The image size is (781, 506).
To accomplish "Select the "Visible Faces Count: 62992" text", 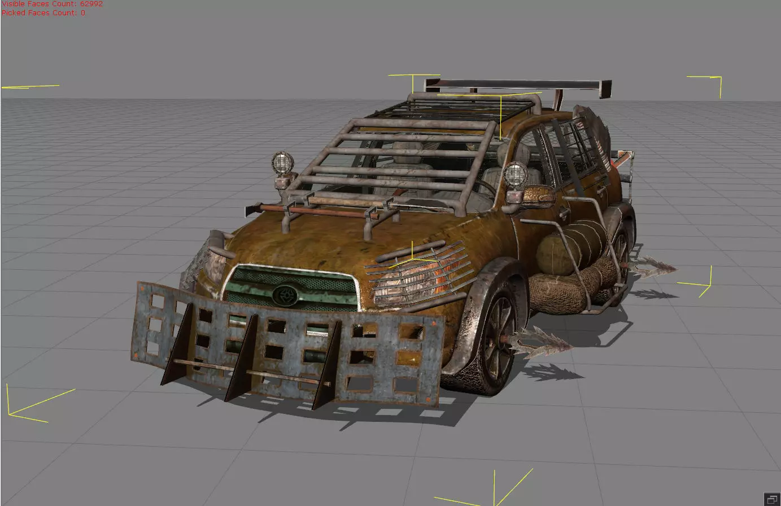I will click(52, 3).
